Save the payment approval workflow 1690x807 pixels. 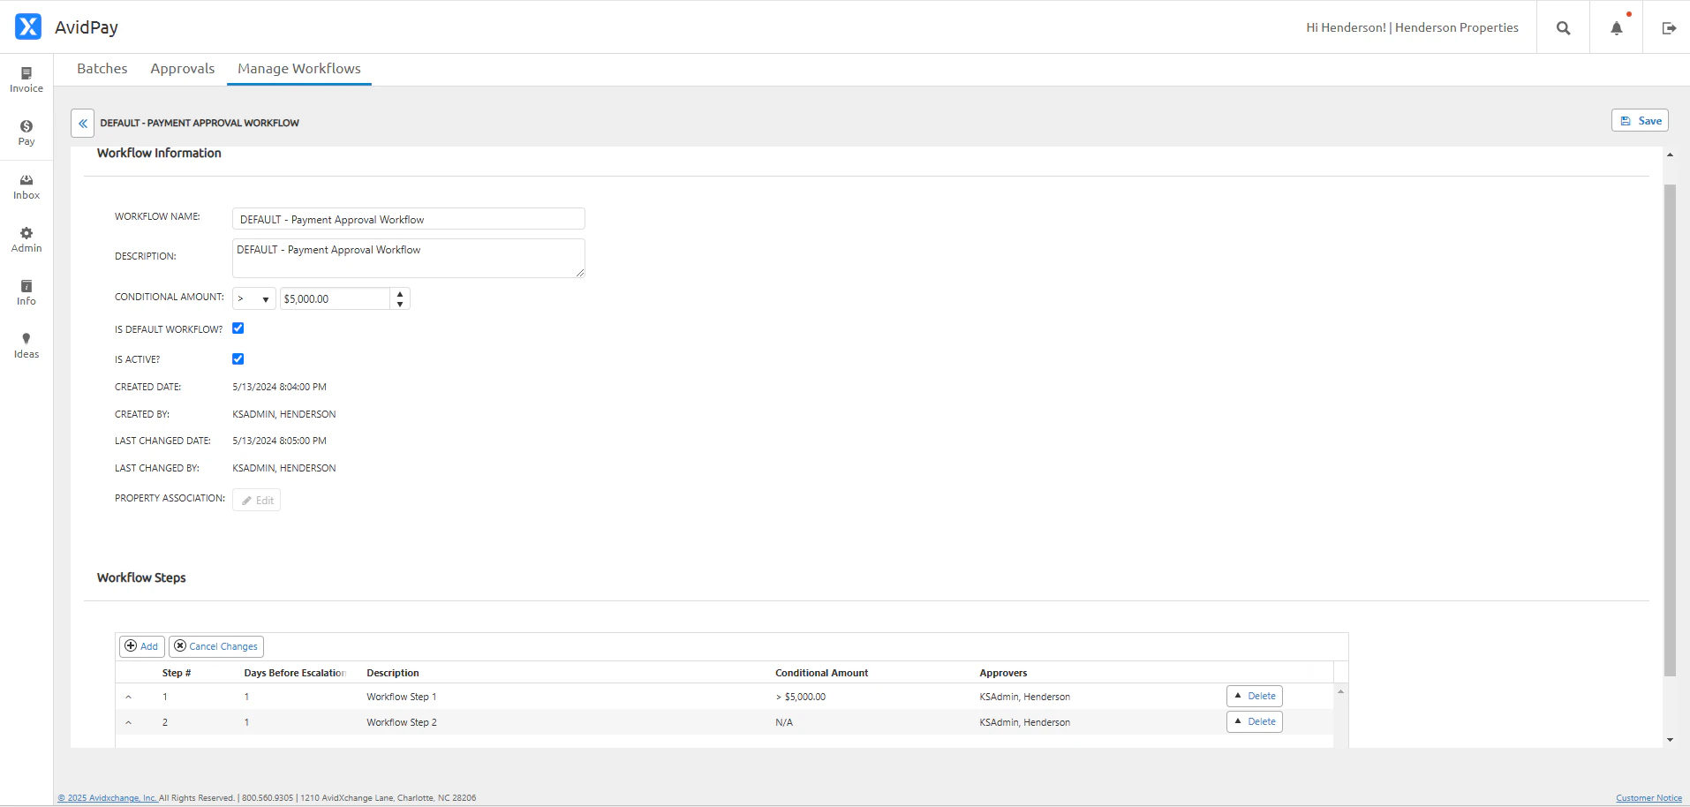[x=1639, y=120]
